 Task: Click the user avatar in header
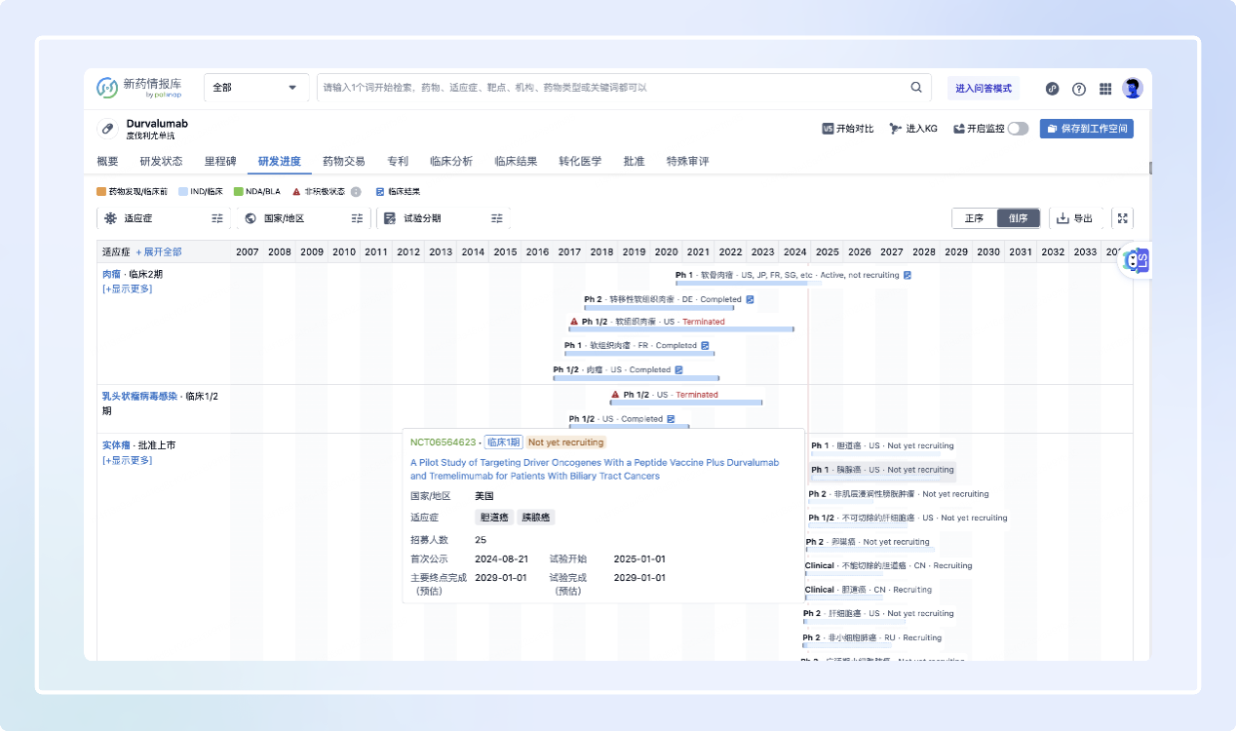tap(1132, 89)
